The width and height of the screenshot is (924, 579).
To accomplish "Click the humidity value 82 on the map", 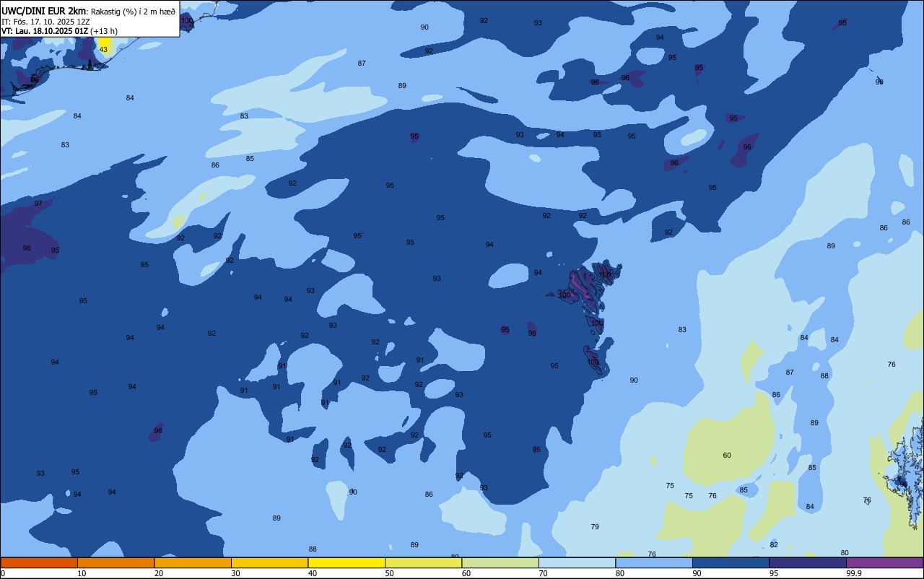I will coord(774,545).
